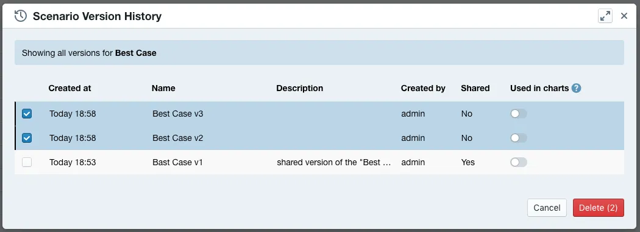Image resolution: width=640 pixels, height=232 pixels.
Task: Open the Used in charts help icon
Action: click(577, 88)
